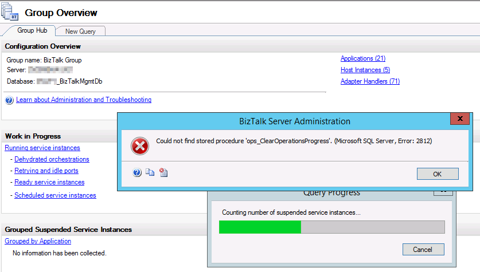Select the Group Hub tab
Viewport: 480px width, 272px height.
click(x=32, y=30)
